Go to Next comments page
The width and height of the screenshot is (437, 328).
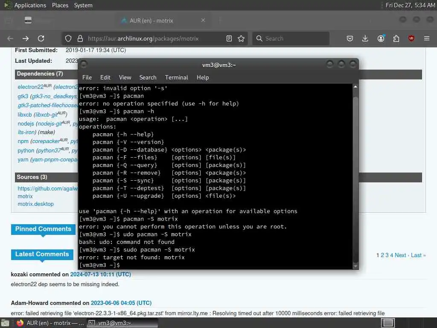(400, 255)
